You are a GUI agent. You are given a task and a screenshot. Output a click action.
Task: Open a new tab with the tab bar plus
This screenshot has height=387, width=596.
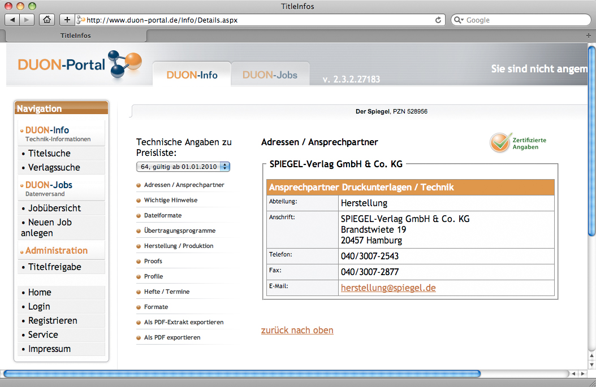pos(589,36)
